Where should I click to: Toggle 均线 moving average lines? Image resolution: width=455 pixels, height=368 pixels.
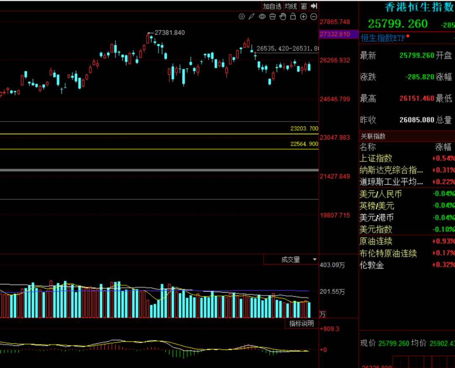pos(291,6)
